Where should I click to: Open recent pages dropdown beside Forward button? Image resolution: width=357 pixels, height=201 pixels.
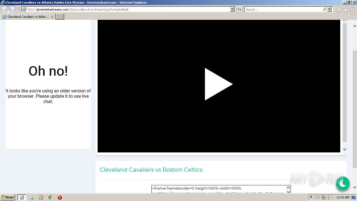point(18,9)
